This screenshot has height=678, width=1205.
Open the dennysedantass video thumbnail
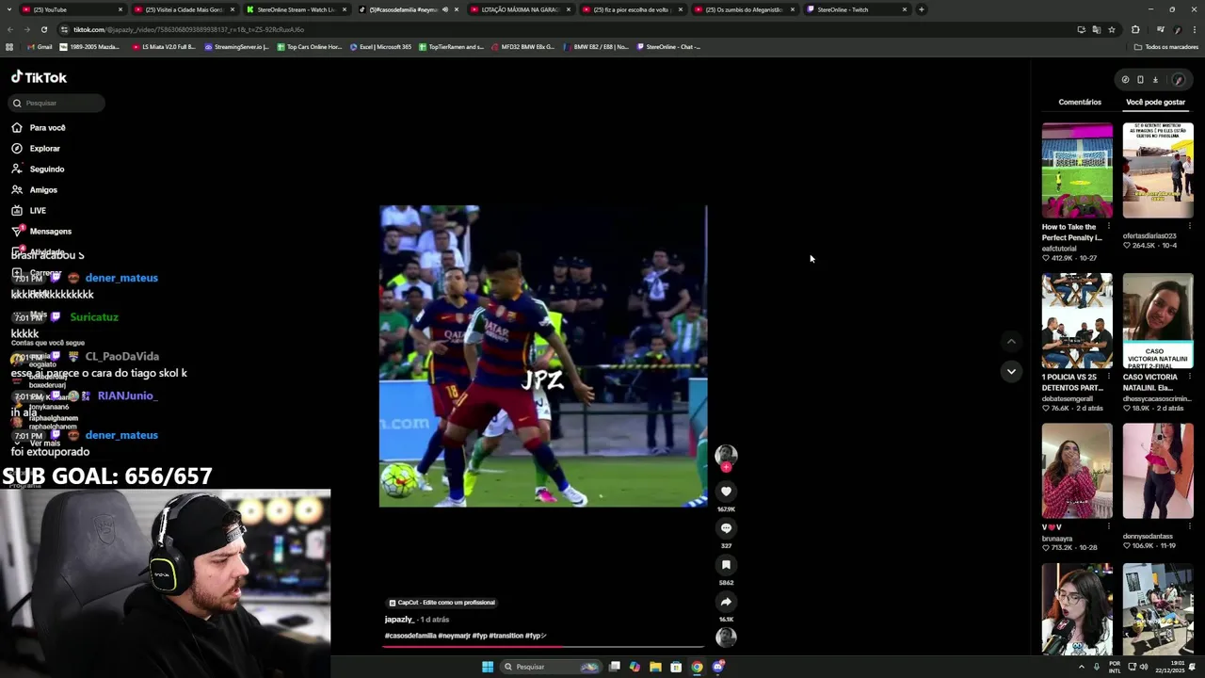(x=1158, y=471)
